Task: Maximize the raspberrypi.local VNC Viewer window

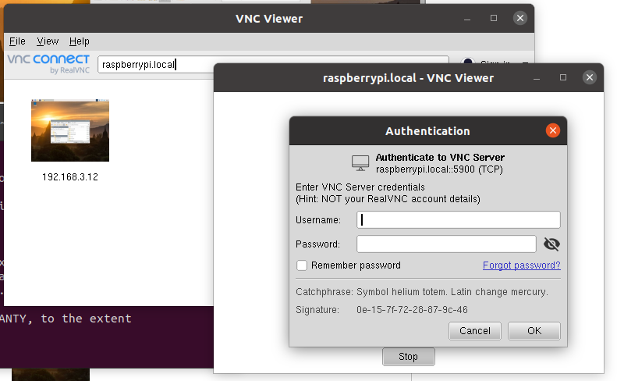Action: coord(563,77)
